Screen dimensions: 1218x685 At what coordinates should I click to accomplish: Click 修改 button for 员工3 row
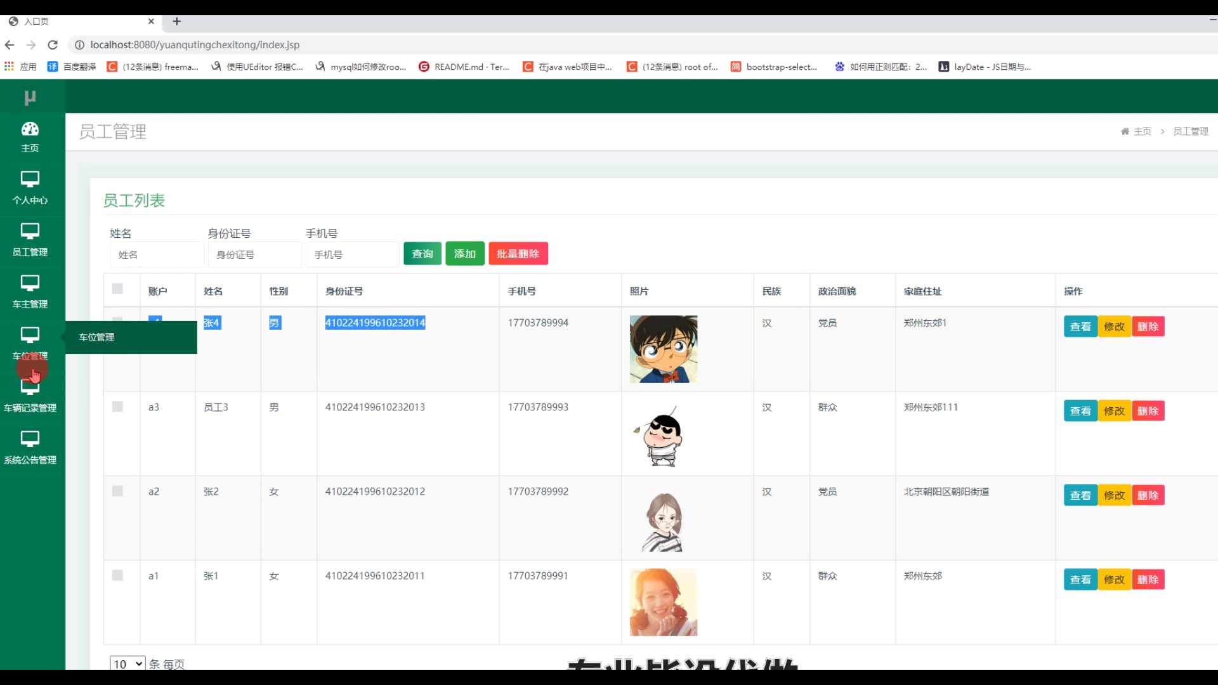(1114, 411)
